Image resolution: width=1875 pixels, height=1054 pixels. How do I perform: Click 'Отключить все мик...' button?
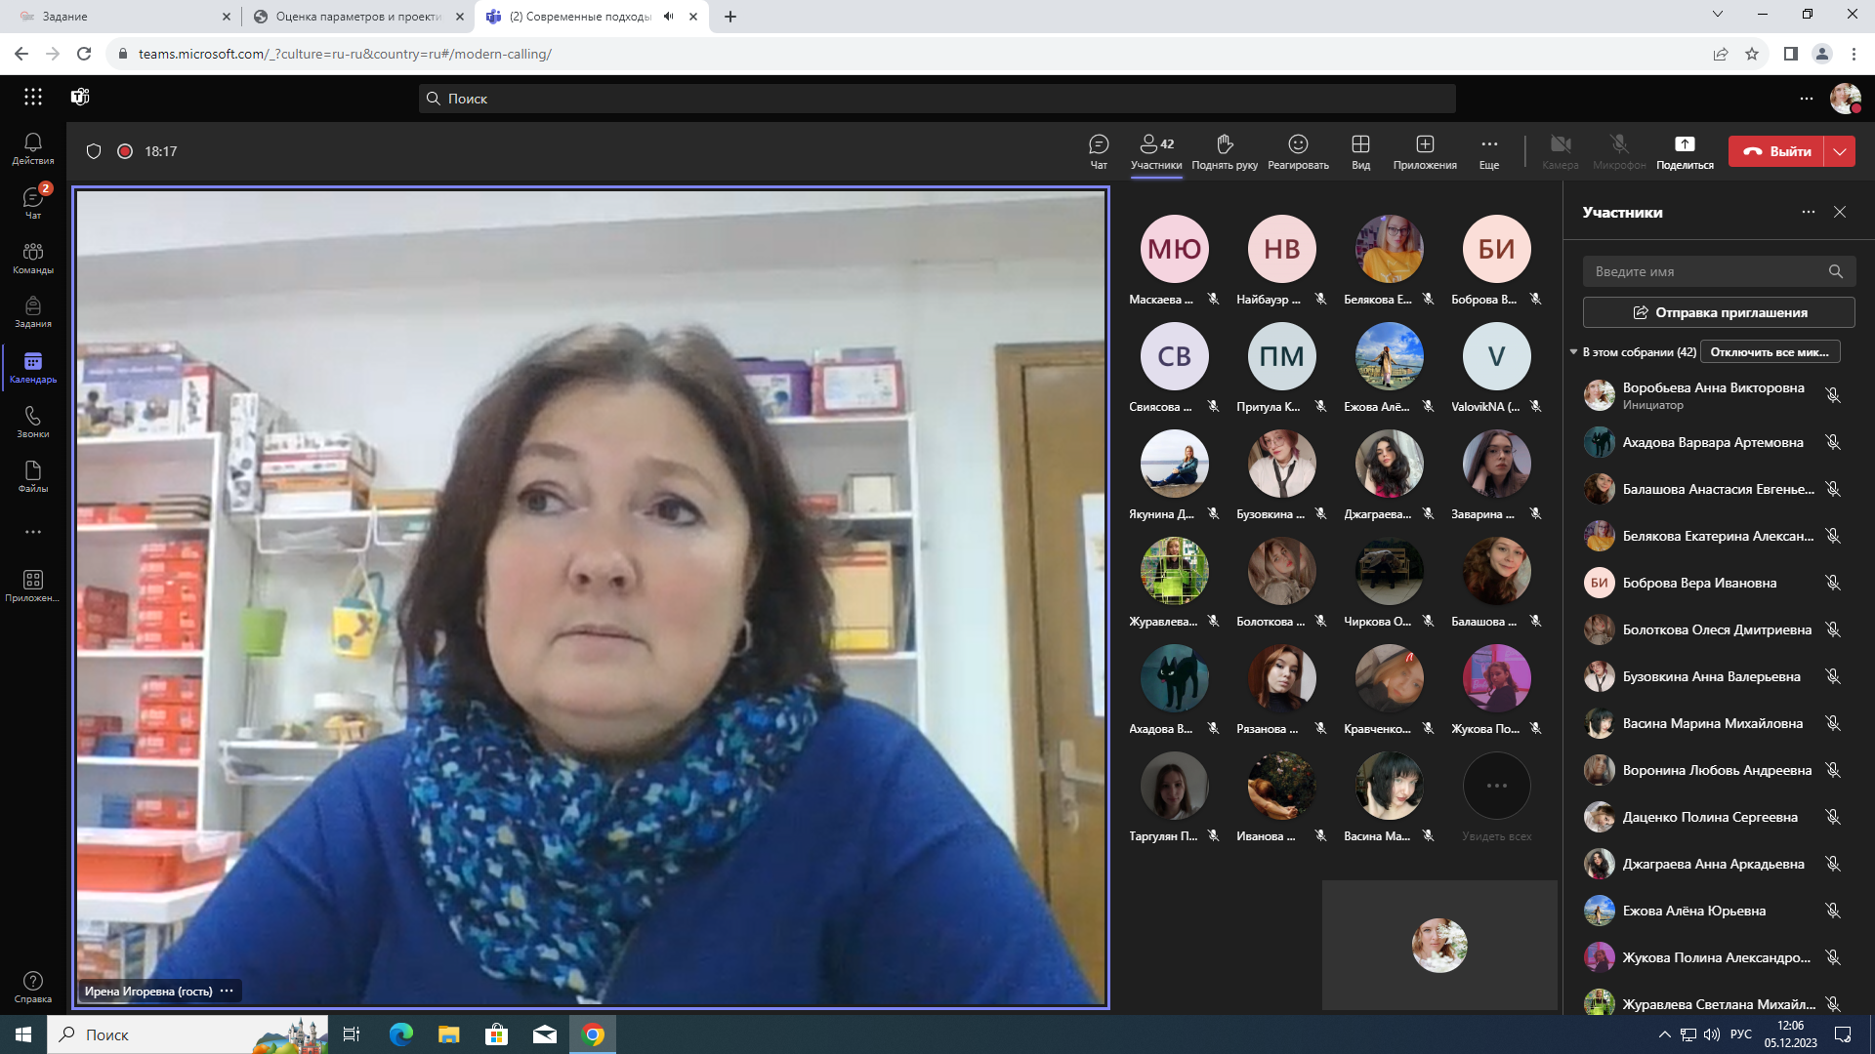(x=1770, y=352)
